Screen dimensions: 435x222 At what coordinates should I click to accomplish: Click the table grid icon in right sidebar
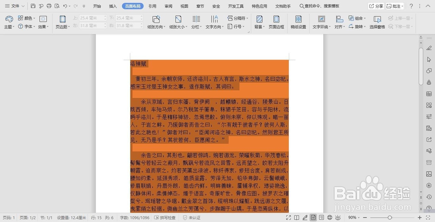(429, 94)
